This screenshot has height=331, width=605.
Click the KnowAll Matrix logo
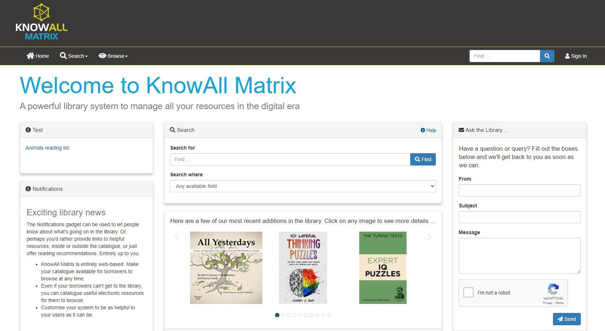(x=42, y=22)
